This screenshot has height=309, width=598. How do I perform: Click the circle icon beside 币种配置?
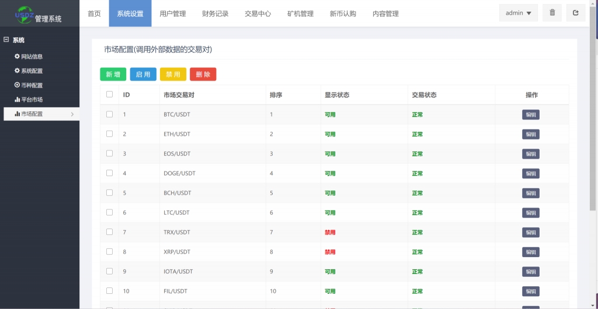tap(17, 85)
